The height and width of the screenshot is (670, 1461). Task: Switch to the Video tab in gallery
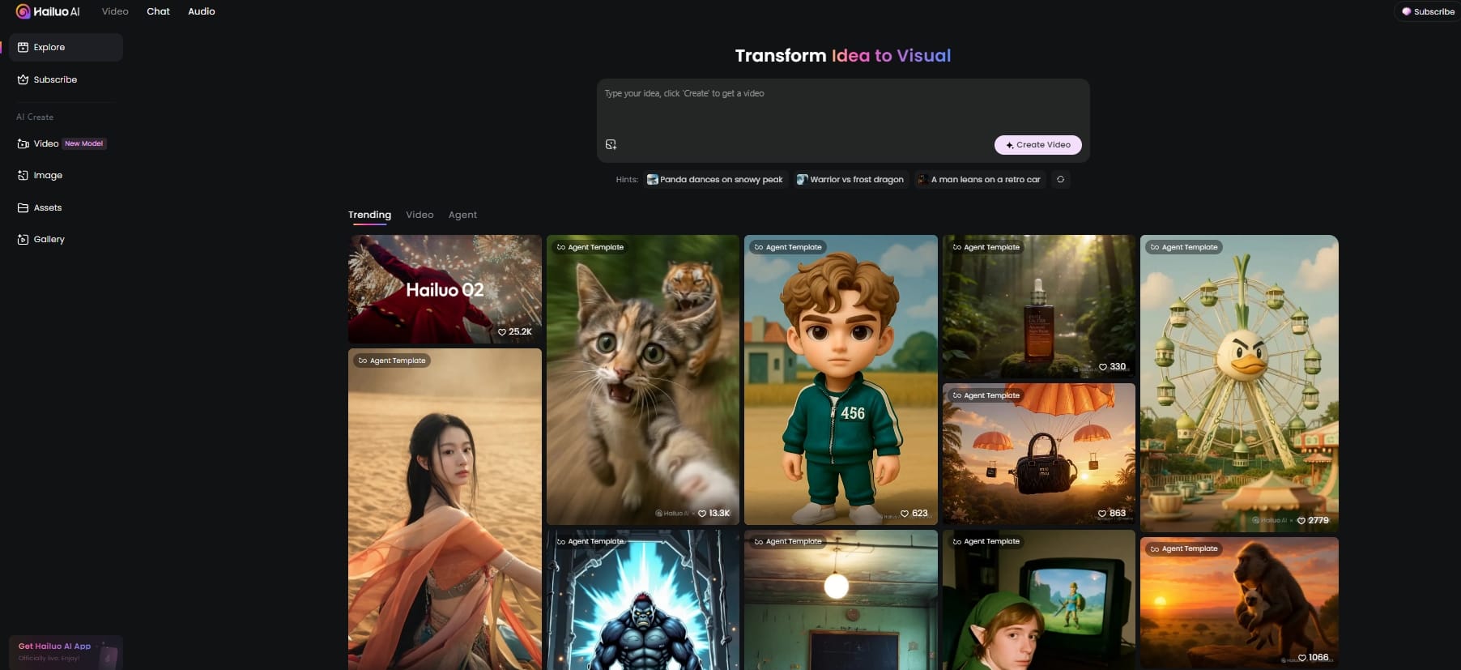420,215
